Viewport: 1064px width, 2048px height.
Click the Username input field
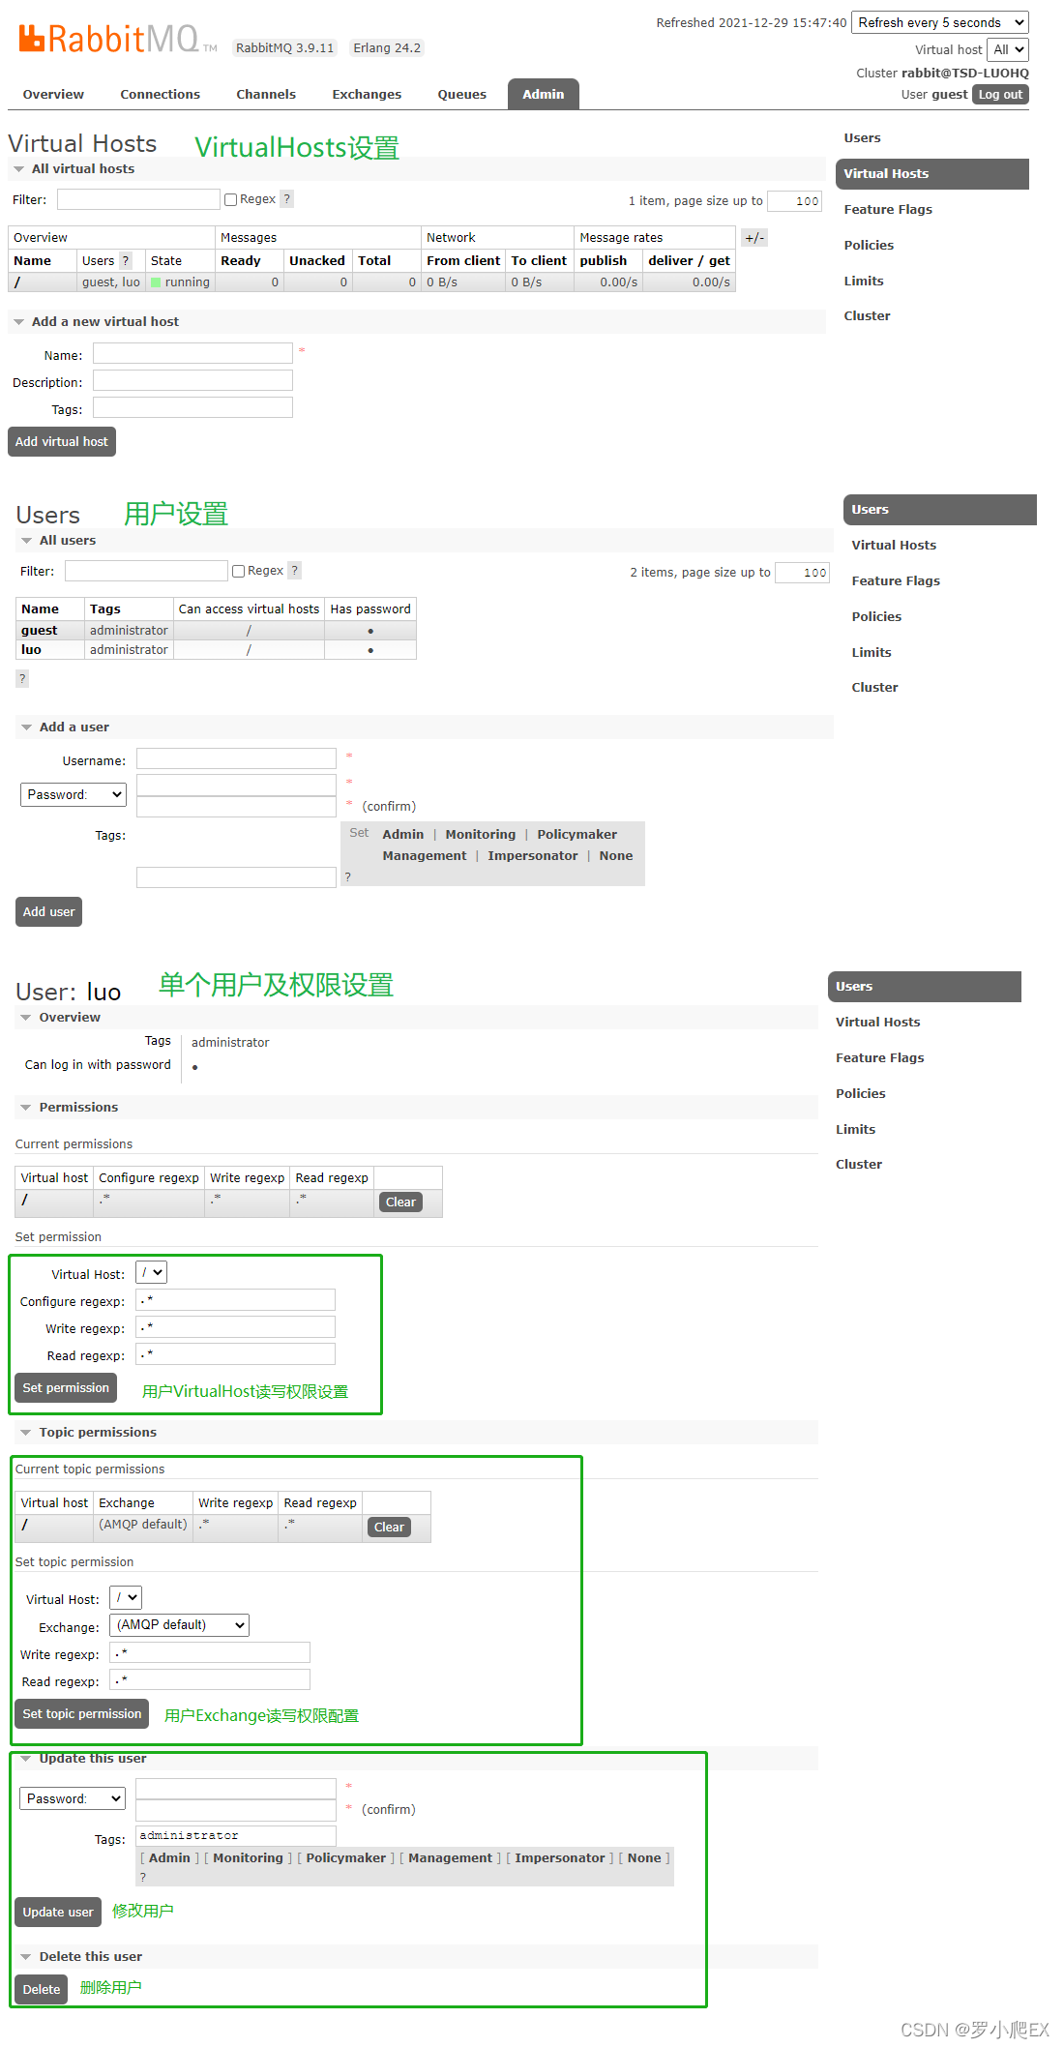tap(236, 759)
